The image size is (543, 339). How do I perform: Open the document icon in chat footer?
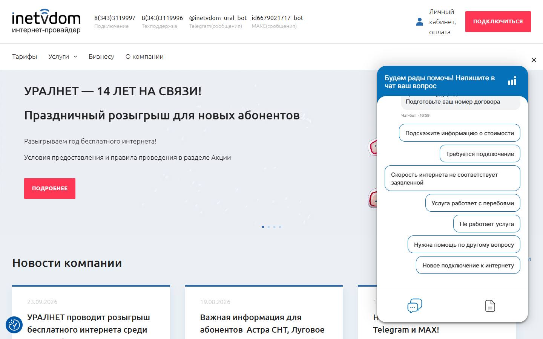[x=490, y=306]
